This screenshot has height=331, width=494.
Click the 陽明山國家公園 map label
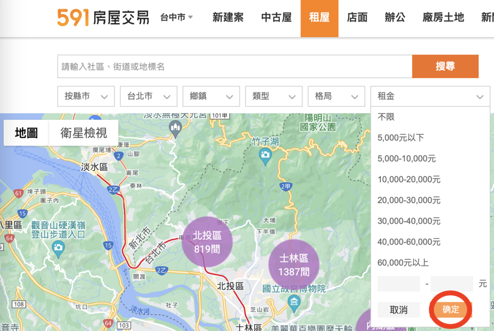[317, 122]
